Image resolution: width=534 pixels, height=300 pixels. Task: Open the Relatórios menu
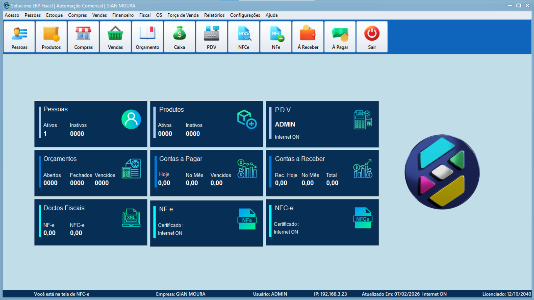click(214, 15)
